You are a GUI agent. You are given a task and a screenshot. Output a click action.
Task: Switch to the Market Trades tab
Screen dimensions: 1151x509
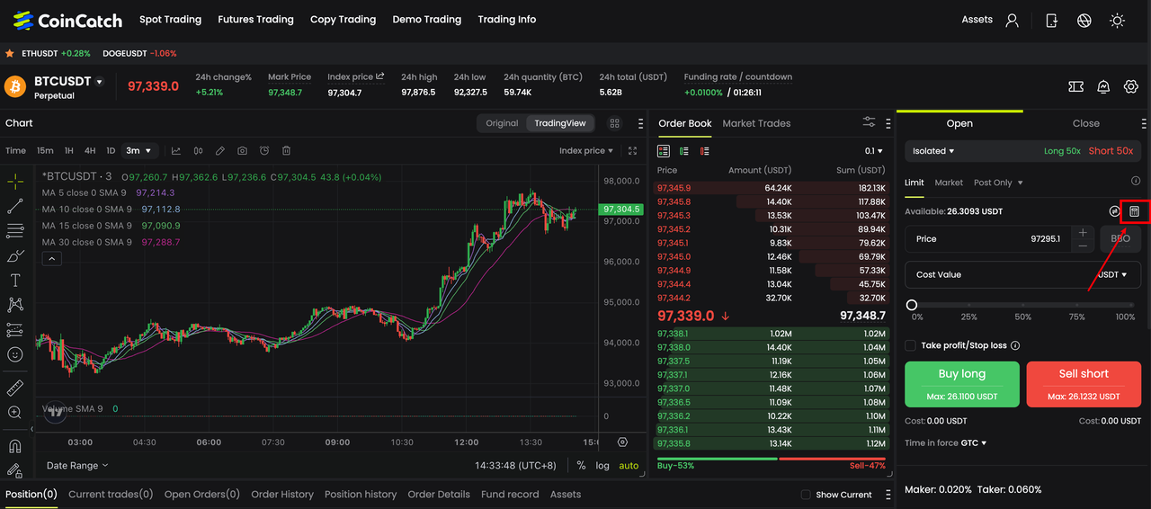coord(756,123)
